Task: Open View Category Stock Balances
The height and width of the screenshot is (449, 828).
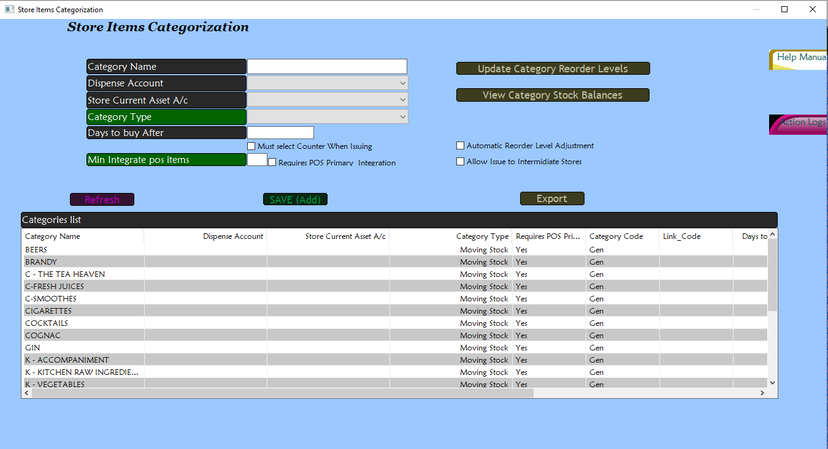Action: (x=553, y=95)
